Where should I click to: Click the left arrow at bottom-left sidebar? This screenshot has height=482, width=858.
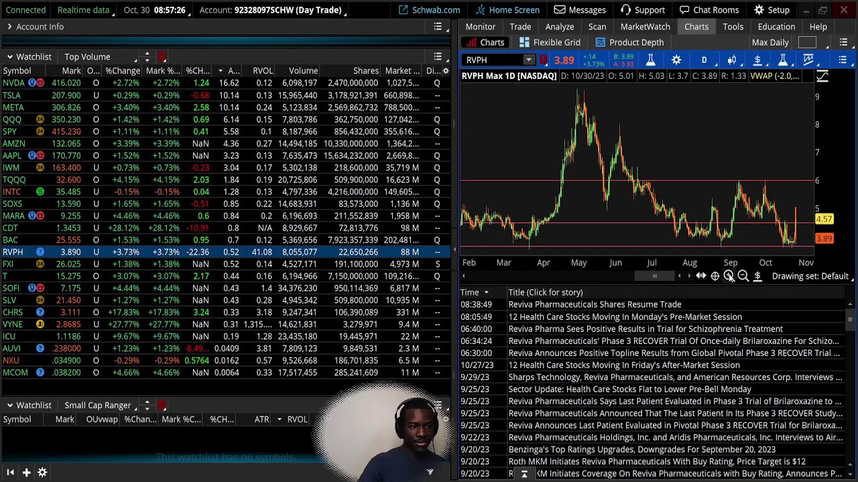click(x=10, y=473)
